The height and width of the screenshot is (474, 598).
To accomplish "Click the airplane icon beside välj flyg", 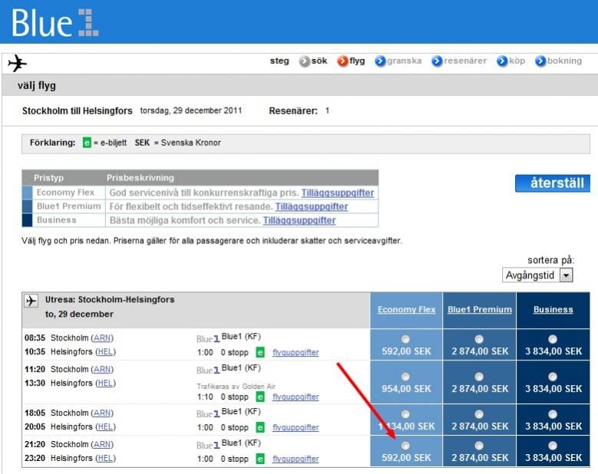I will click(16, 63).
